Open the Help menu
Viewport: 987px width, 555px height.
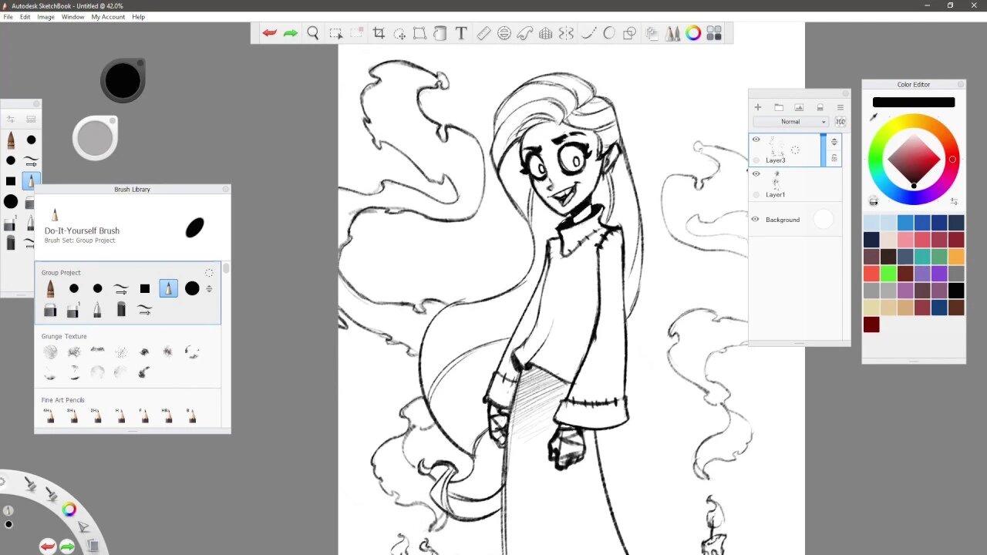(x=139, y=17)
